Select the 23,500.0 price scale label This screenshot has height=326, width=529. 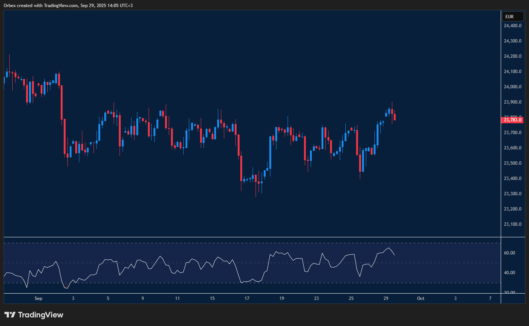(x=512, y=163)
